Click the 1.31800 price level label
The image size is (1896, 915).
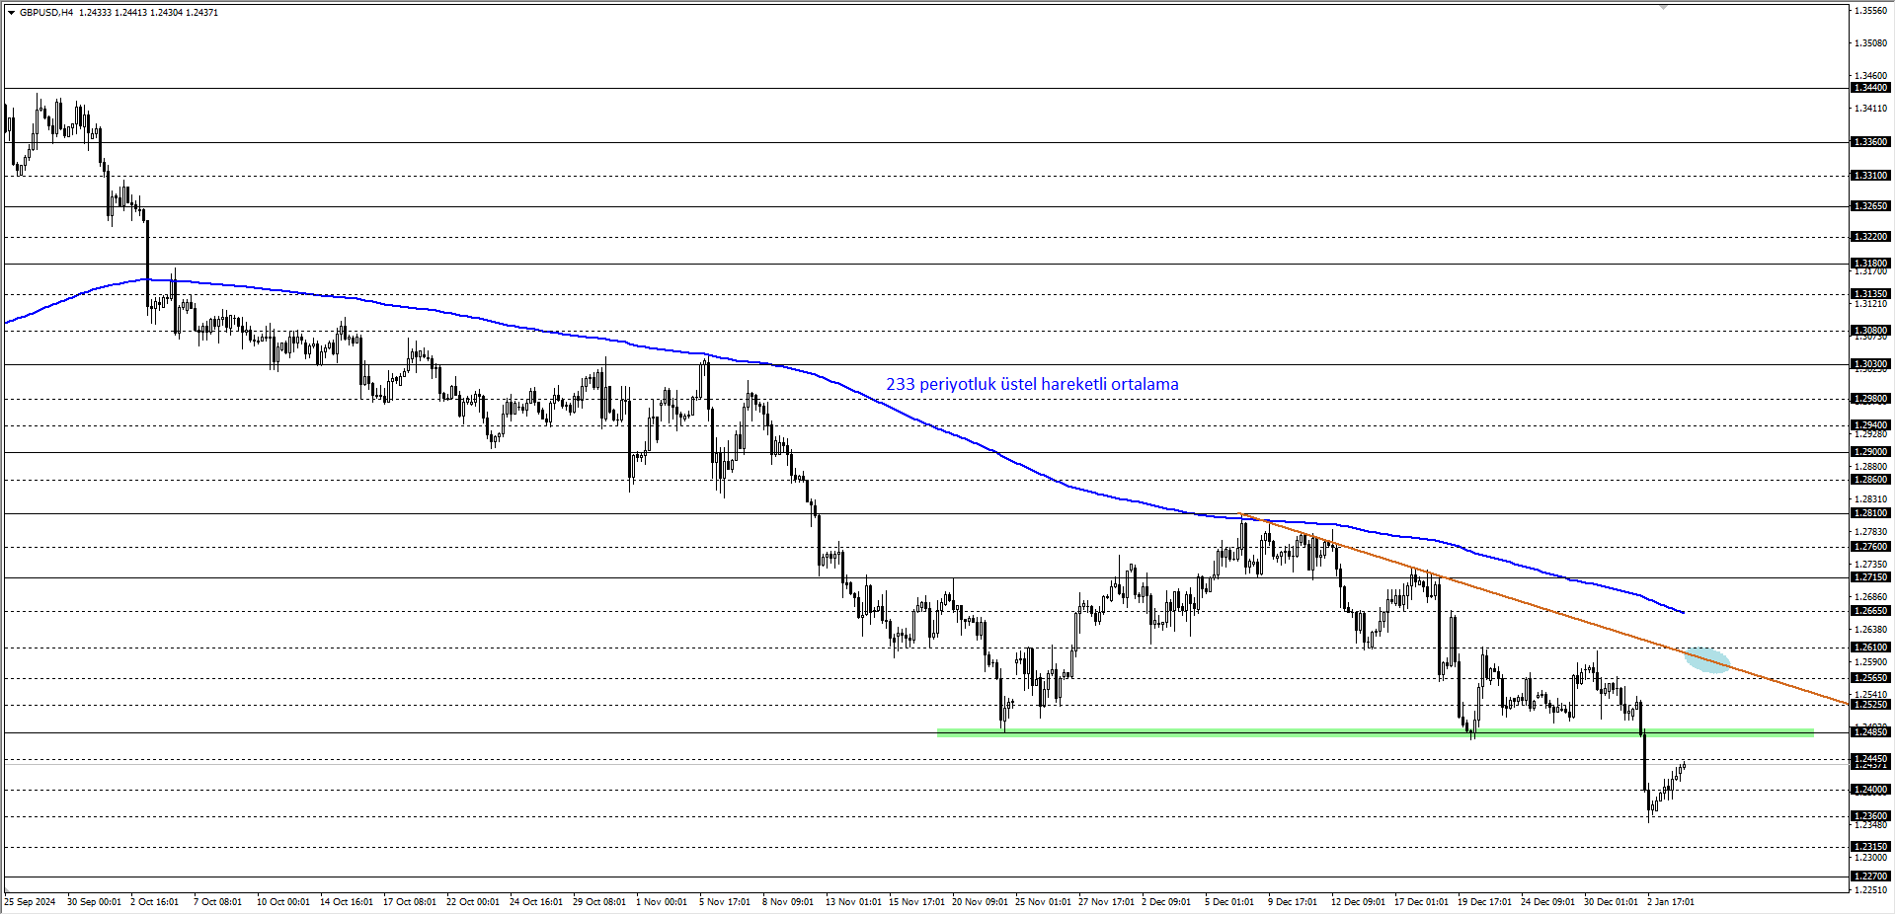(x=1870, y=264)
